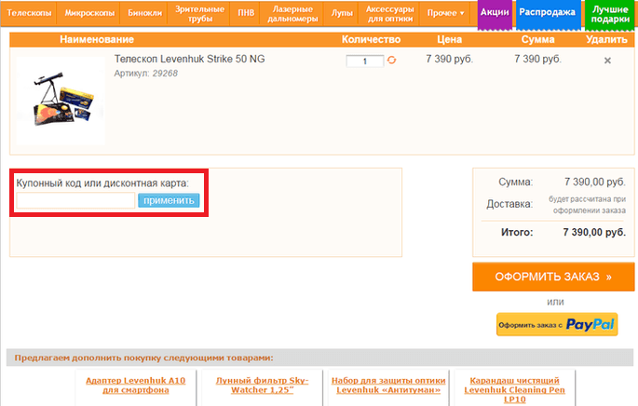Checkout with the PayPal button
The width and height of the screenshot is (638, 406).
click(x=557, y=324)
